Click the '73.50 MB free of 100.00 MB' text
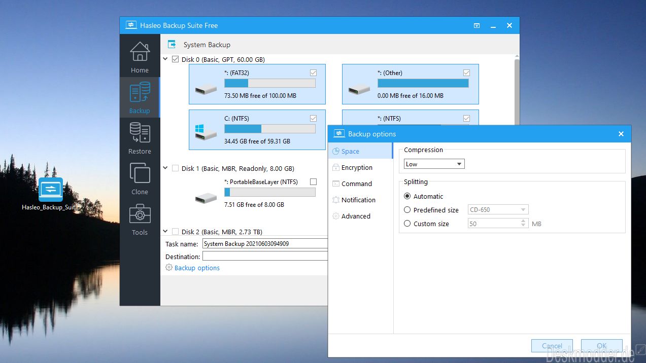 coord(260,95)
